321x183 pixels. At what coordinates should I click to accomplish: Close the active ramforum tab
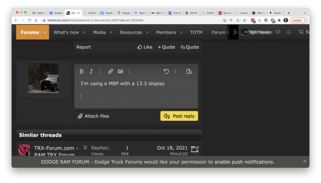point(79,13)
